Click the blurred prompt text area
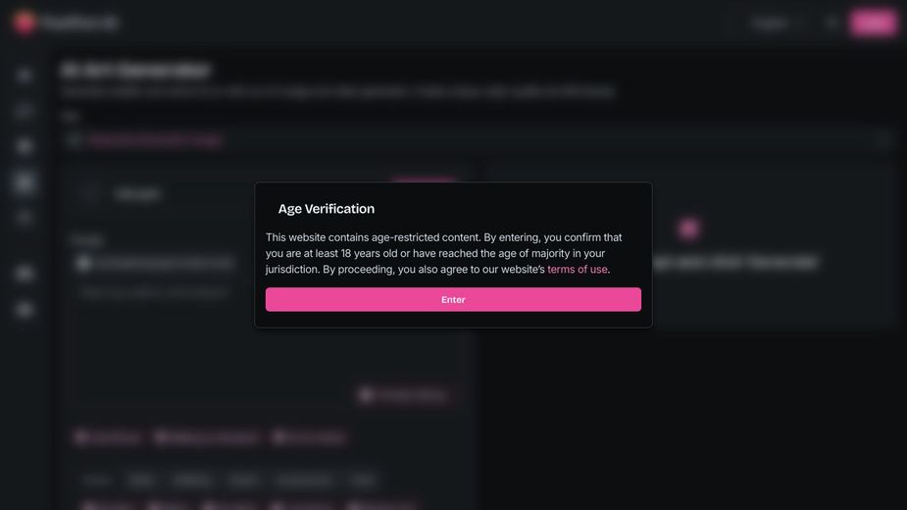 pos(265,333)
